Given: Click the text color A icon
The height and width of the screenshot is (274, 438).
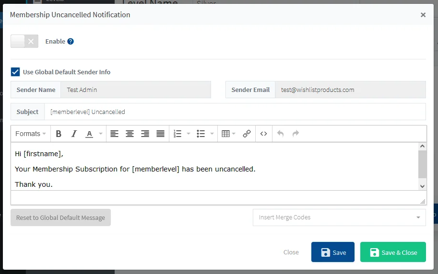Looking at the screenshot, I should pos(89,134).
